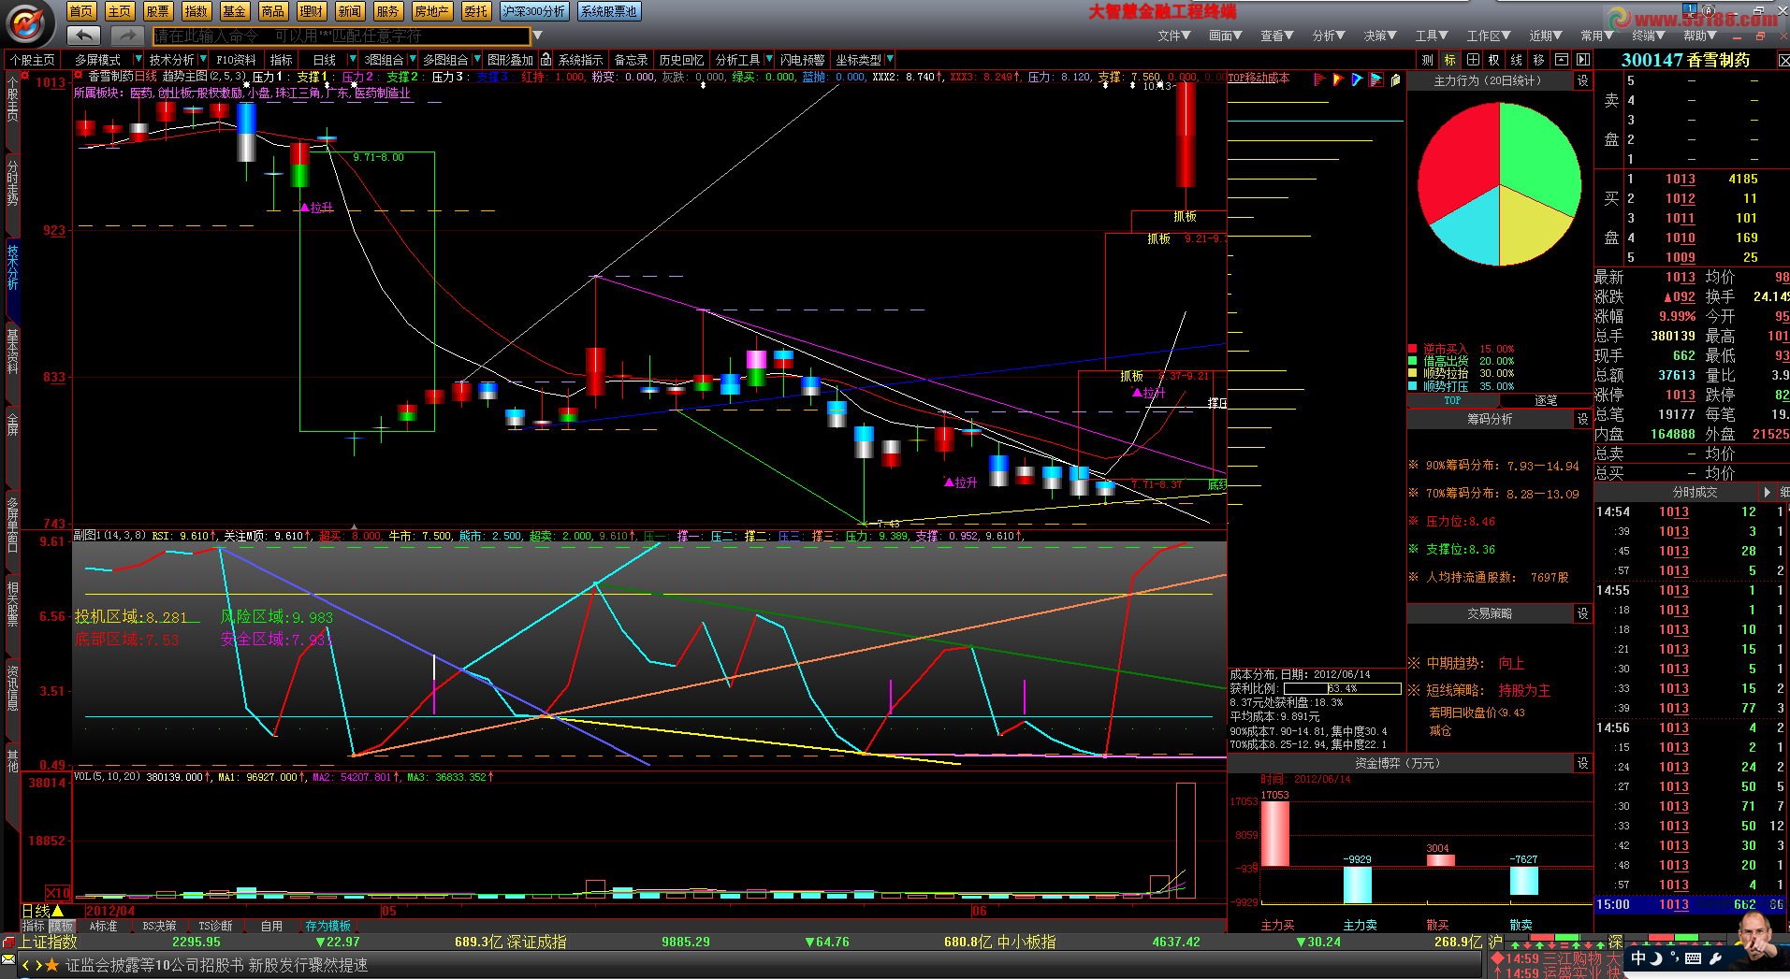Toggle the 模板 bottom tab
1790x979 pixels.
tap(62, 926)
